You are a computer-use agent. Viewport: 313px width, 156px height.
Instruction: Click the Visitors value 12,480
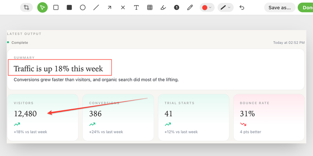pos(25,114)
